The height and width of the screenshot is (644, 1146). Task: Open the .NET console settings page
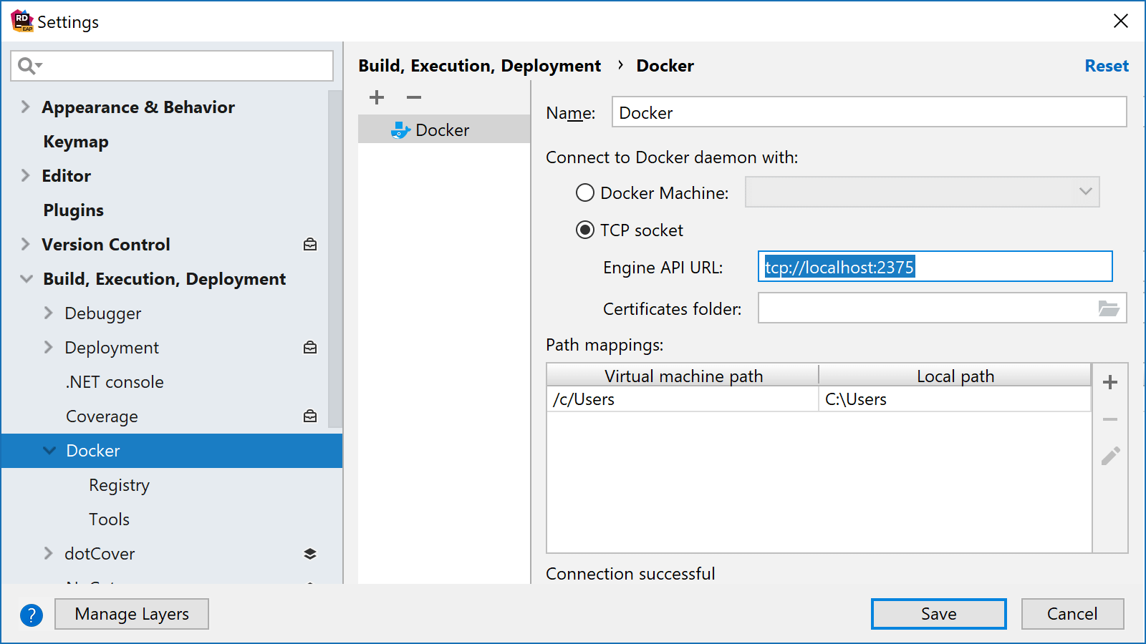tap(115, 382)
